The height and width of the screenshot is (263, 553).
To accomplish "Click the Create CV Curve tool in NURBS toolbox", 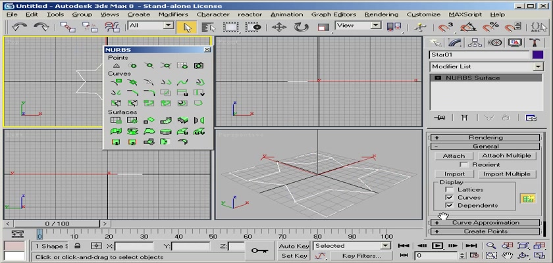I will [116, 82].
